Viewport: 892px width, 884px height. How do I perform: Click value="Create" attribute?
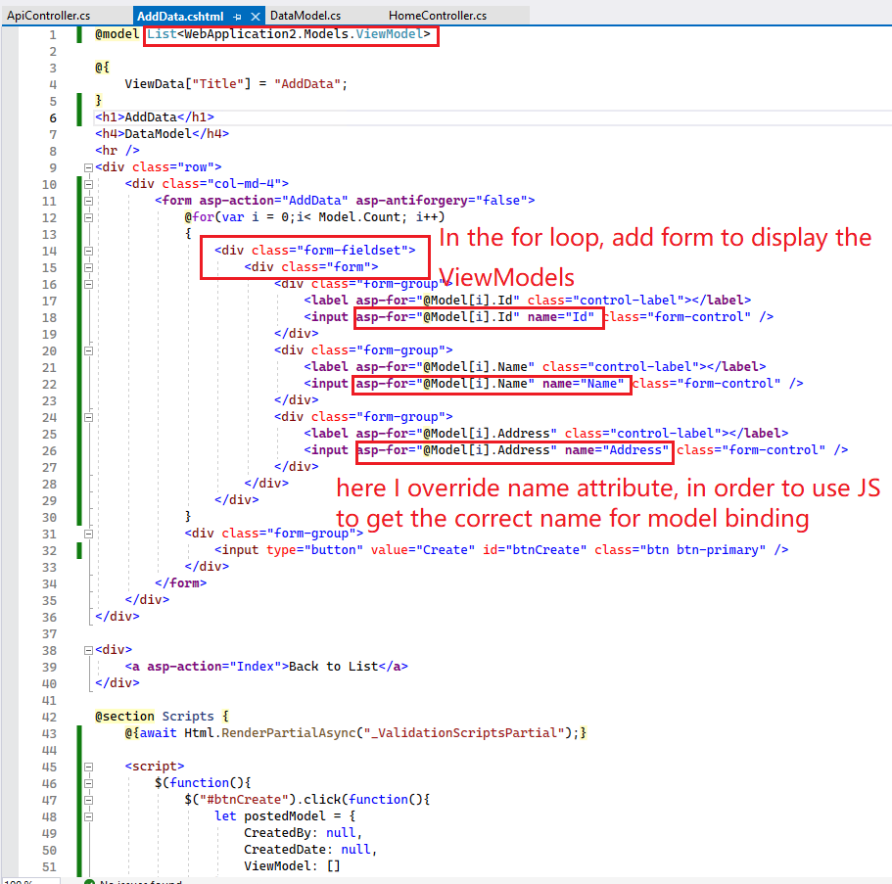423,549
